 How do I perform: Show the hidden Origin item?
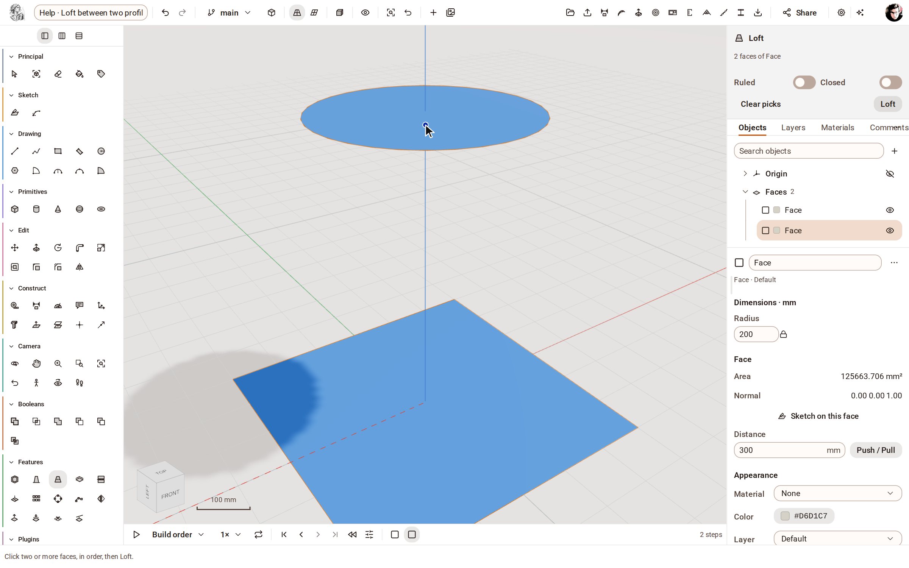(890, 174)
